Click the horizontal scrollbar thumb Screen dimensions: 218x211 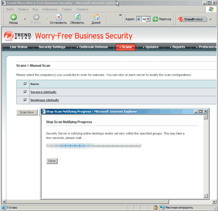pos(88,202)
